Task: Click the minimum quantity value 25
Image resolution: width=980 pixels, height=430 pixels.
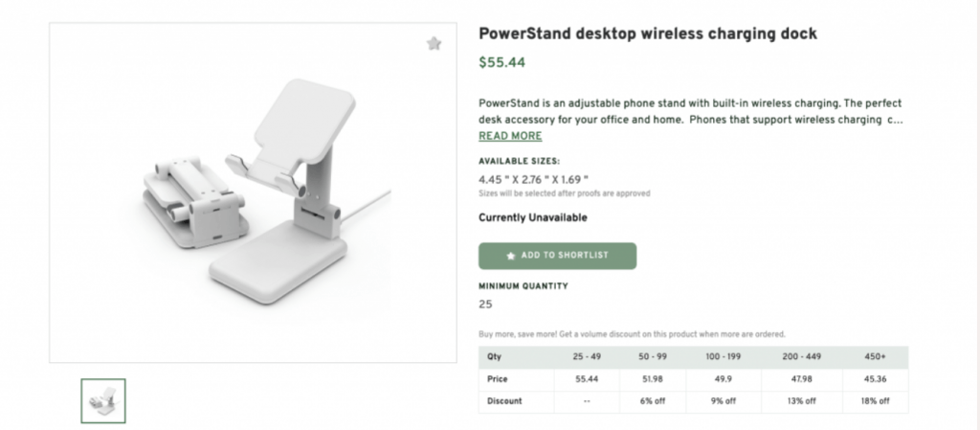Action: (x=485, y=305)
